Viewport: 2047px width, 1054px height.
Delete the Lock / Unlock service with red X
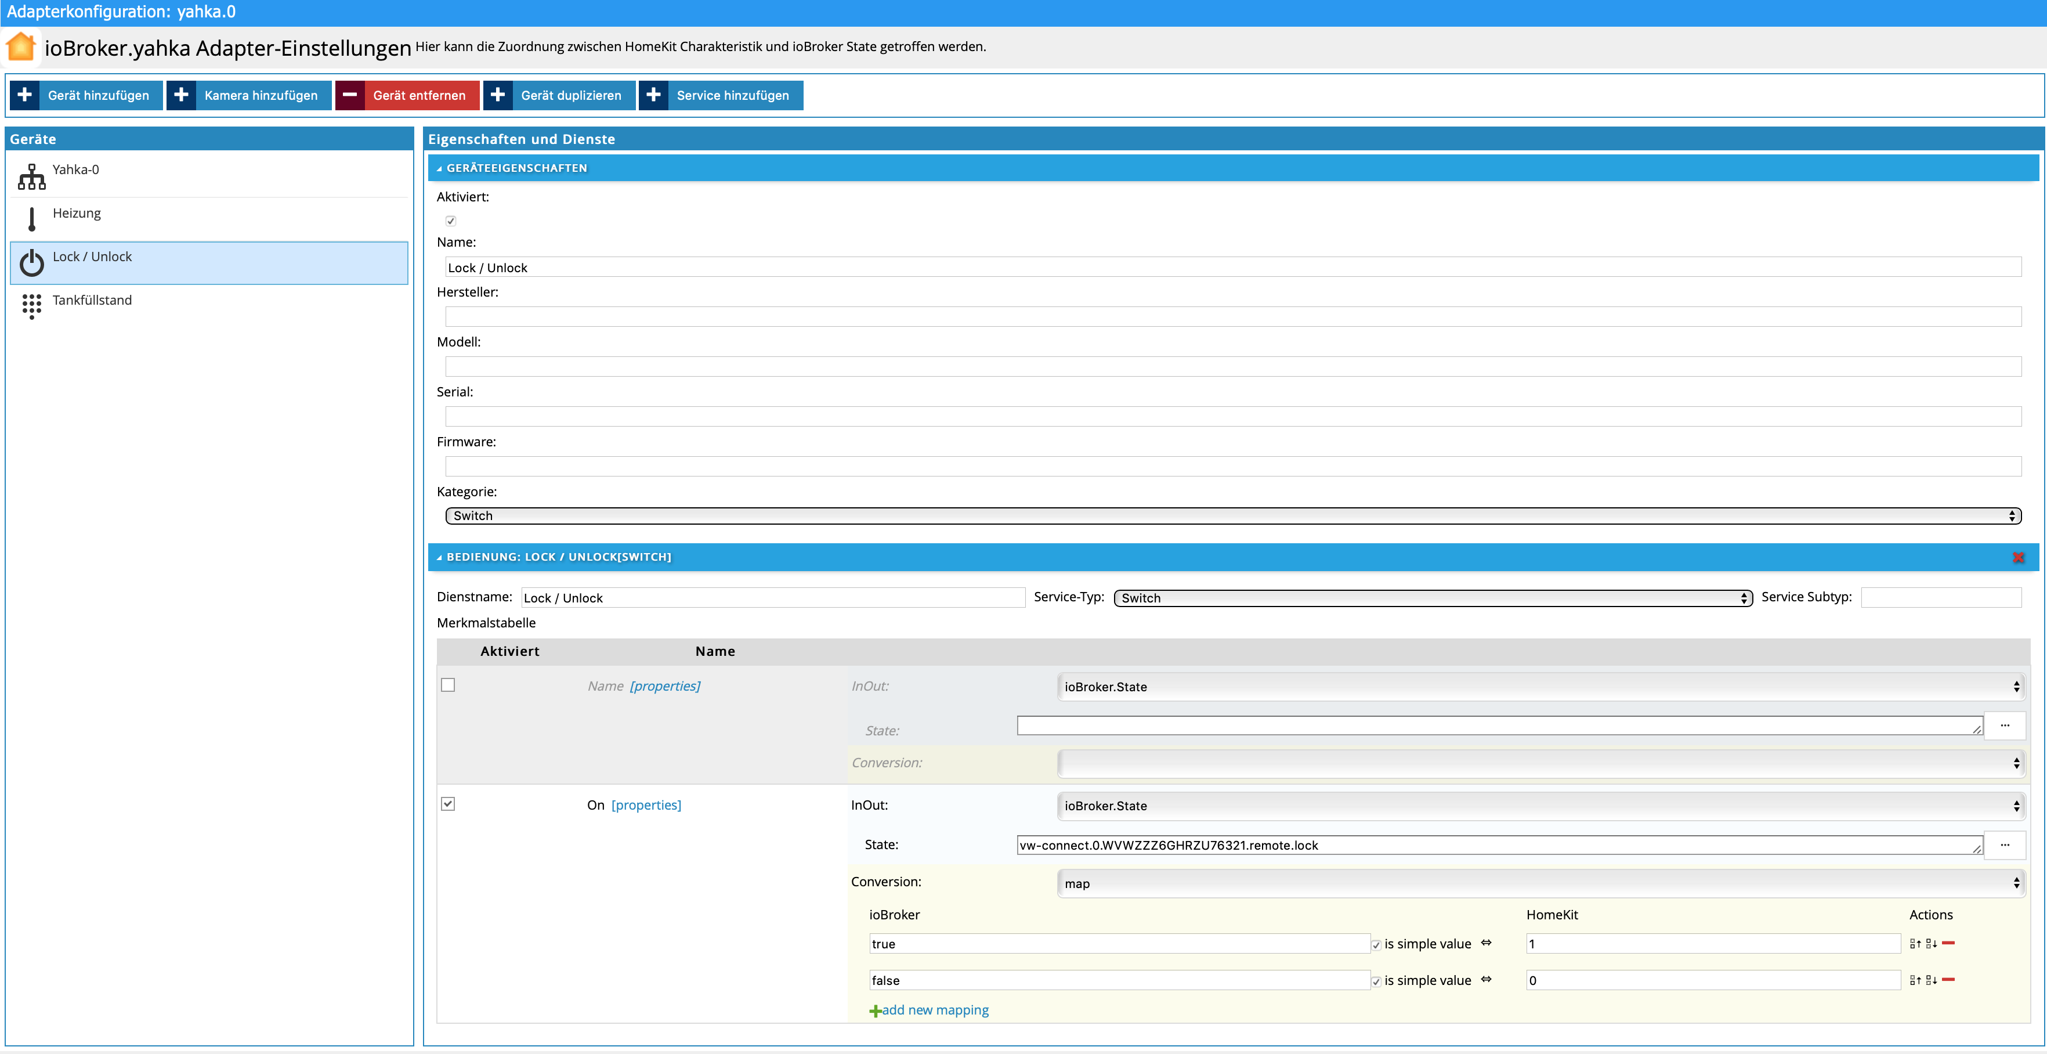2017,557
